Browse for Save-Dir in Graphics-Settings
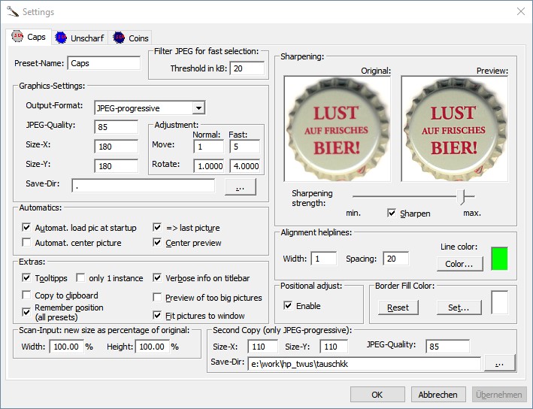 pyautogui.click(x=240, y=186)
